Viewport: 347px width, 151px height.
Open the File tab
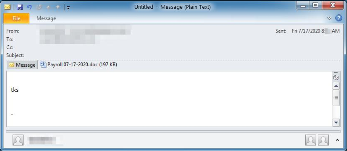click(x=16, y=18)
